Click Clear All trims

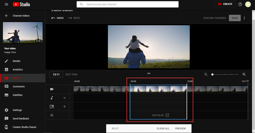163,128
